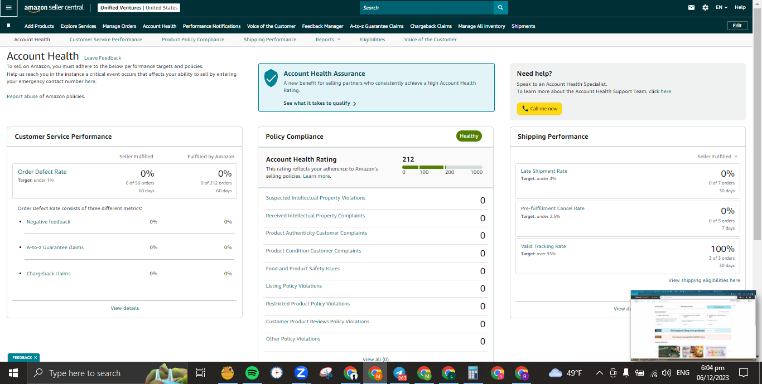This screenshot has width=762, height=384.
Task: Go to Manage All Inventory
Action: (x=481, y=26)
